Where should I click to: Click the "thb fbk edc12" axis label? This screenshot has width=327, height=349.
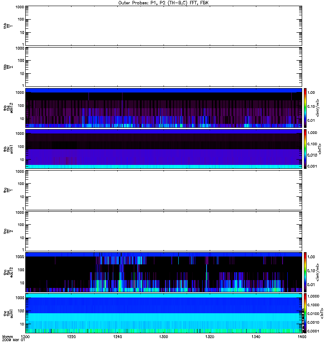(x=8, y=108)
